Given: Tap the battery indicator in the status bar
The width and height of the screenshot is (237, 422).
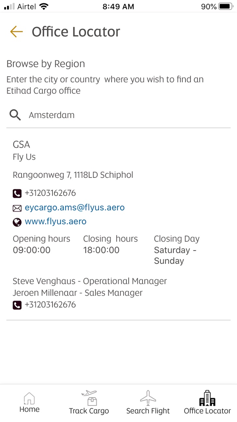Looking at the screenshot, I should coord(225,7).
